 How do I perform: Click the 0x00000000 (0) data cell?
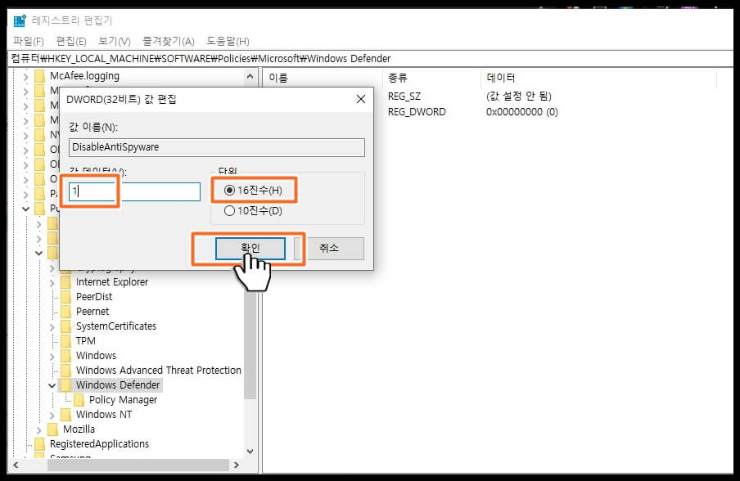coord(522,112)
